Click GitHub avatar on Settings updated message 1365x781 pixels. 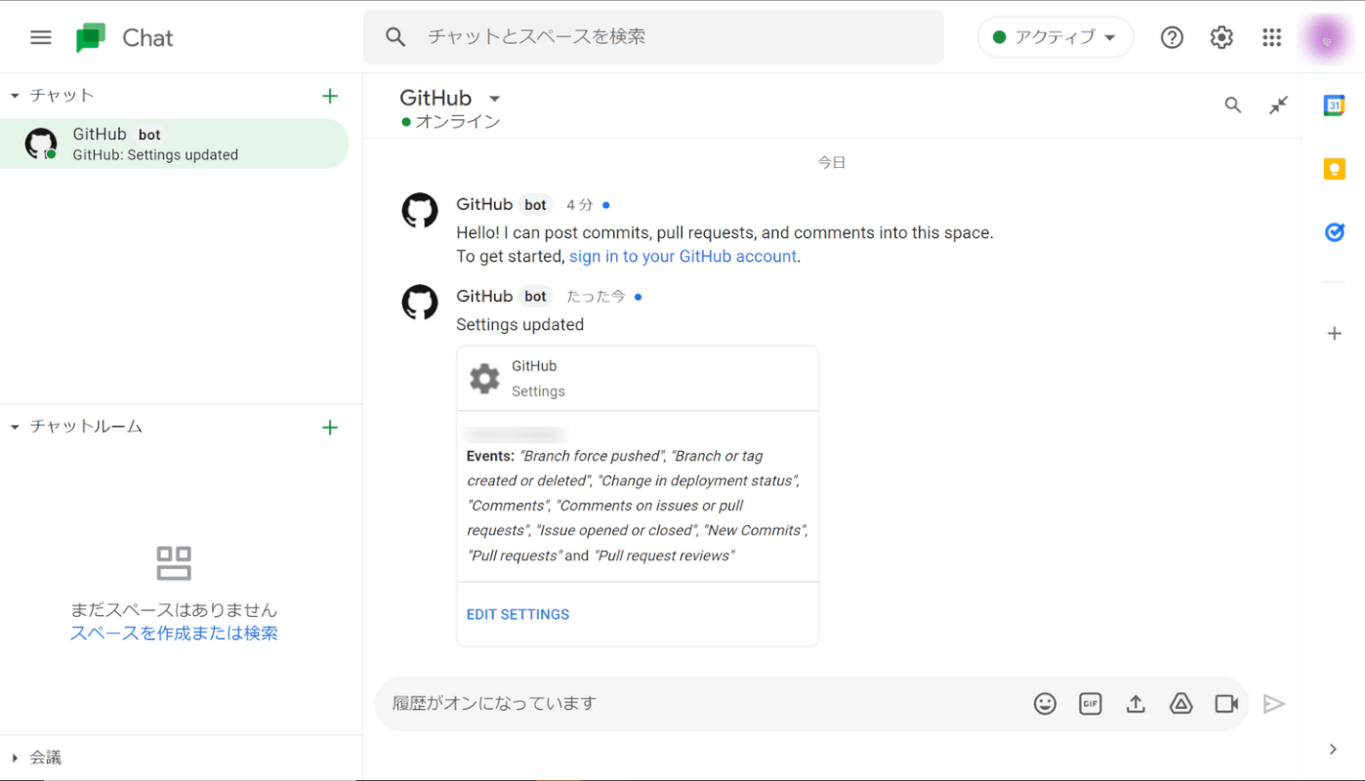[420, 302]
